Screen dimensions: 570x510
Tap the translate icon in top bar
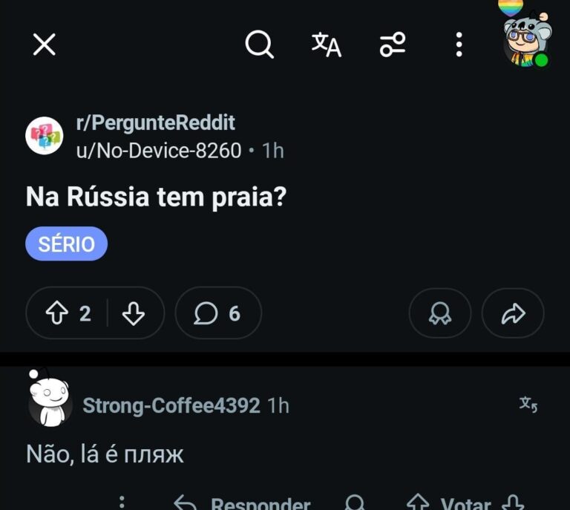click(x=326, y=45)
